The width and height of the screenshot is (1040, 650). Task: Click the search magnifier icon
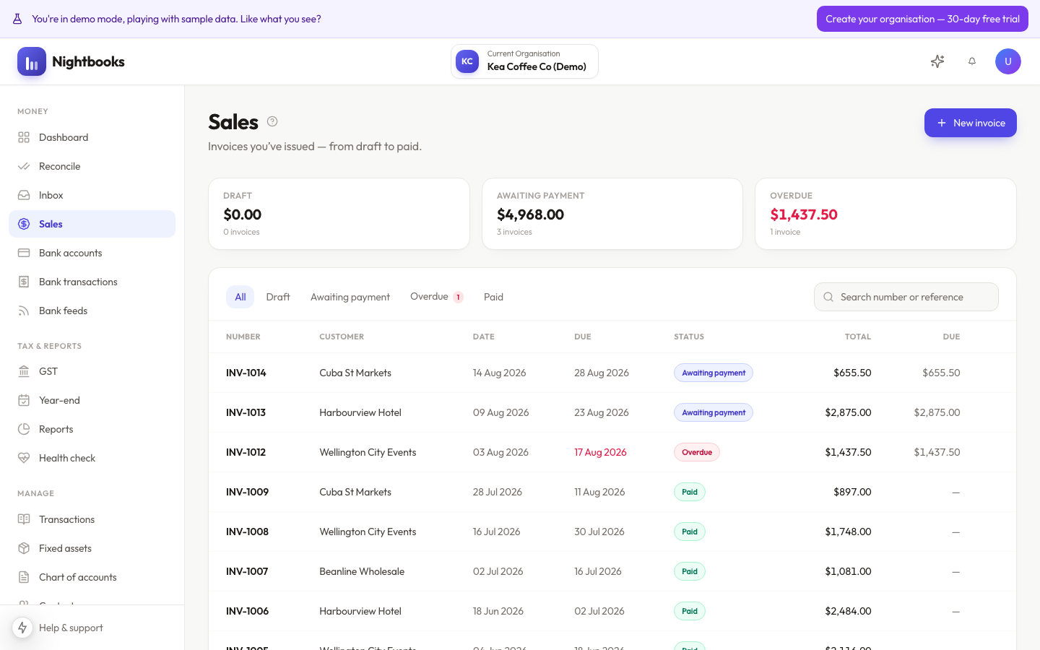(x=828, y=297)
